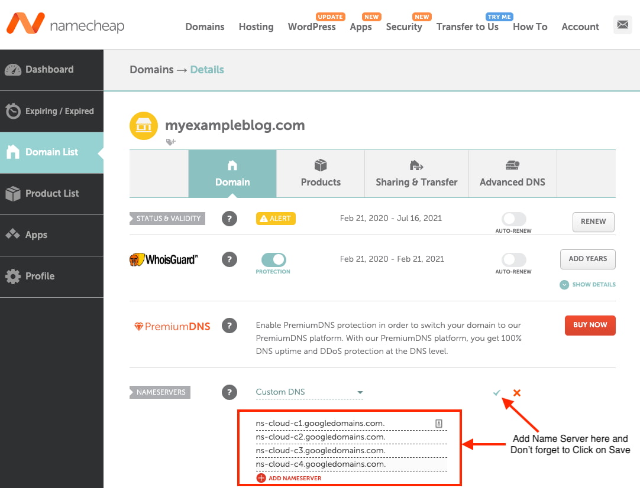Switch to the Products tab

[321, 174]
